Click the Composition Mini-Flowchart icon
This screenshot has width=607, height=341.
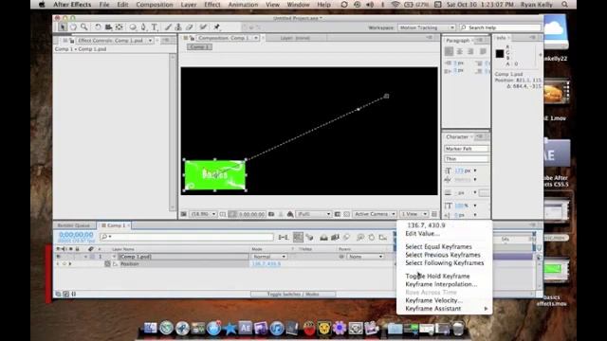[x=284, y=237]
